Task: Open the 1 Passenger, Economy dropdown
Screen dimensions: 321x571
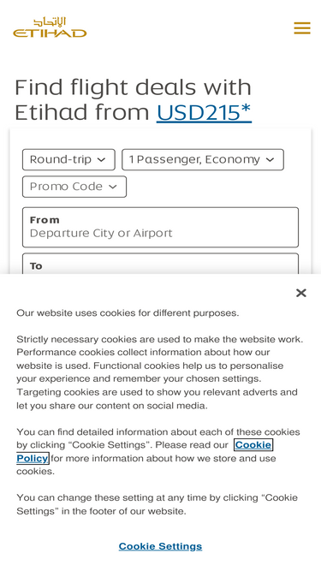Action: [x=203, y=159]
